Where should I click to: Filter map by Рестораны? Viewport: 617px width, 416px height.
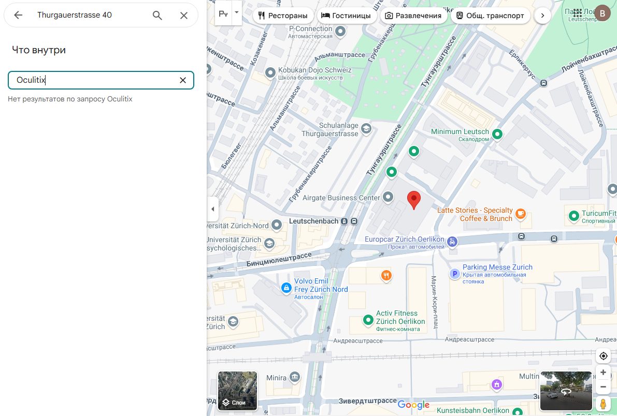[x=283, y=16]
